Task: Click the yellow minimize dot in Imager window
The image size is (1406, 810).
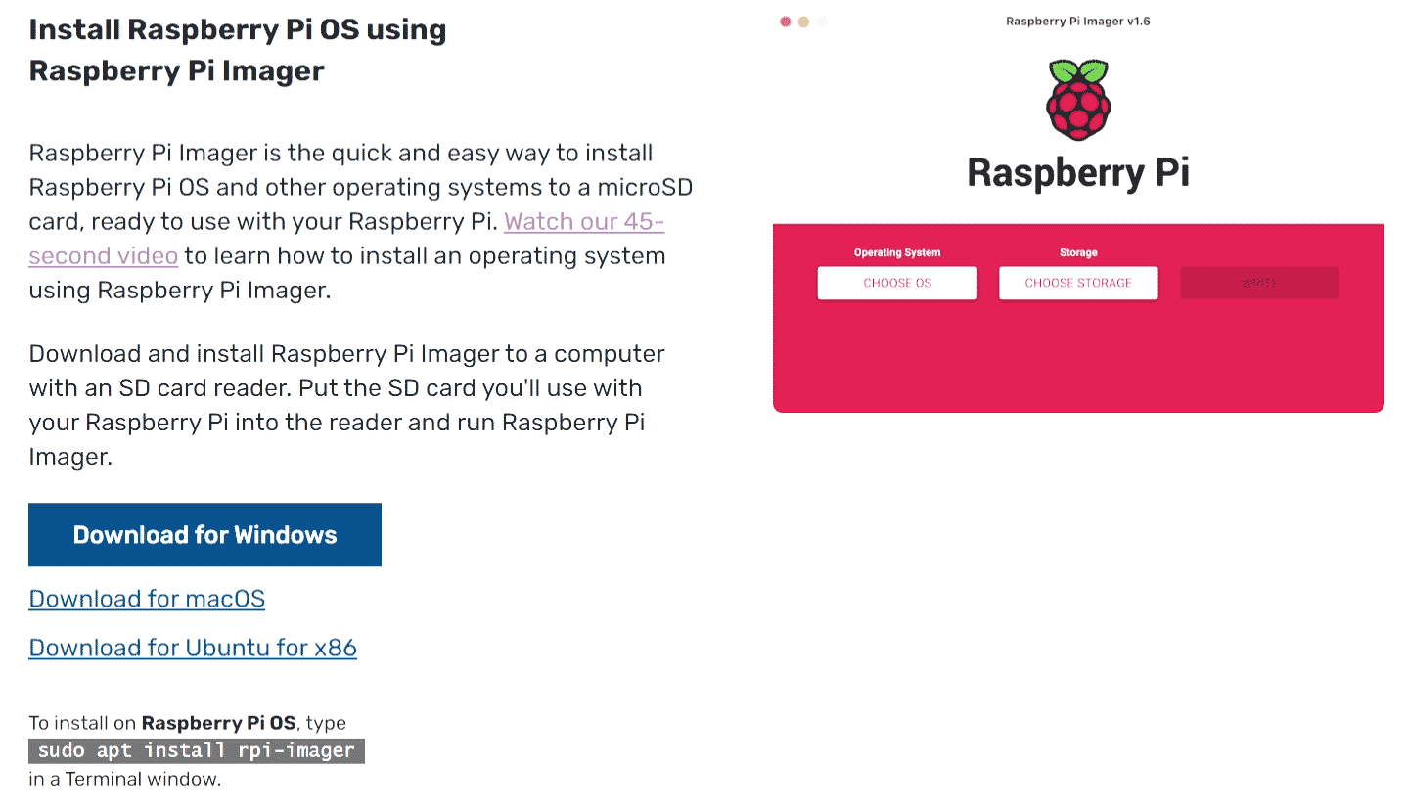Action: coord(803,22)
